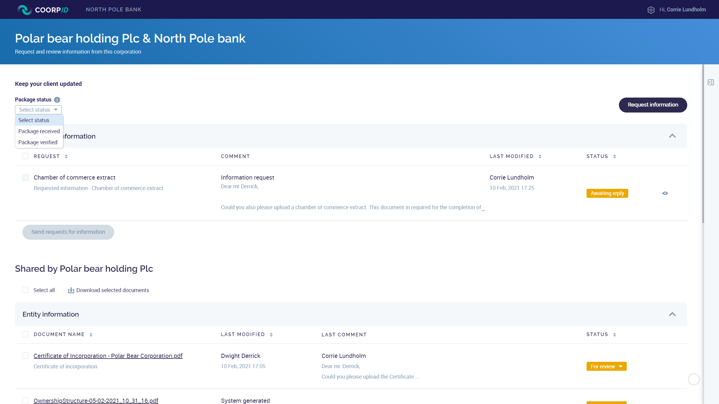Sort documents by Last Modified
The width and height of the screenshot is (719, 404).
pos(271,335)
